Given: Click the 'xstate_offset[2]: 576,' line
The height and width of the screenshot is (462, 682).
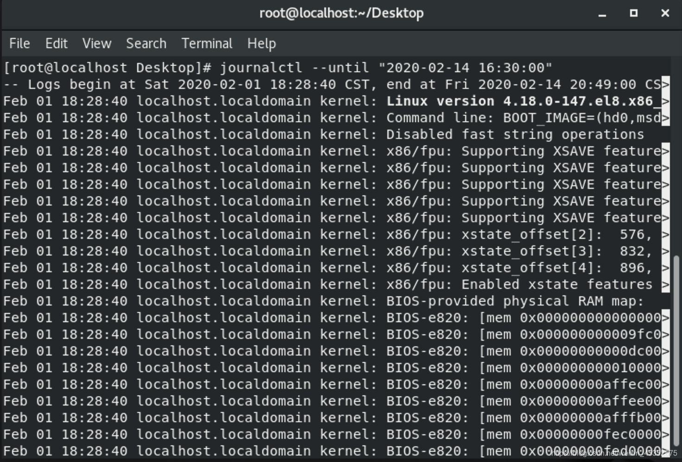Looking at the screenshot, I should pyautogui.click(x=557, y=234).
